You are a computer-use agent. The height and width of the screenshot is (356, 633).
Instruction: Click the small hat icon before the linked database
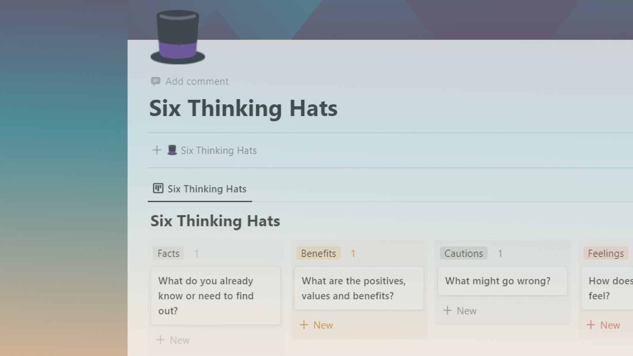click(172, 150)
